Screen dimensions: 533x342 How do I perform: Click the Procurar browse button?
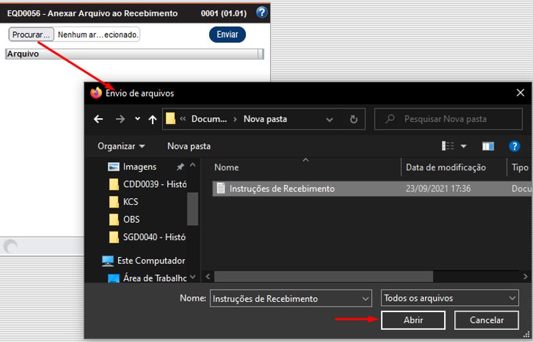(31, 34)
